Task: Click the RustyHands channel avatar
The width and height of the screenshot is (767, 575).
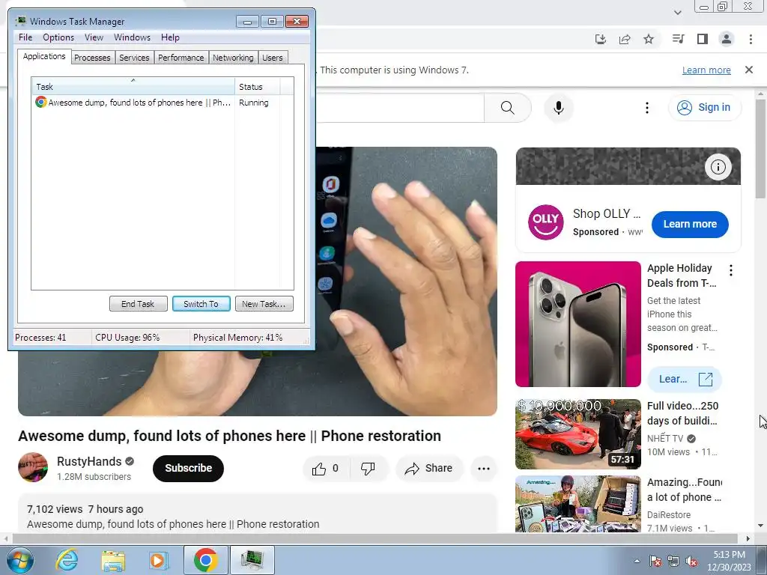Action: (33, 467)
